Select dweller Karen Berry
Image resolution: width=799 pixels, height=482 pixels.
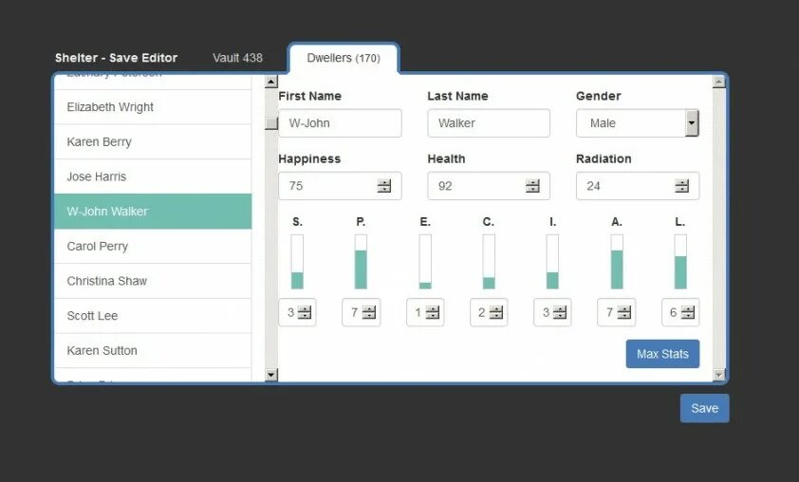pos(153,141)
